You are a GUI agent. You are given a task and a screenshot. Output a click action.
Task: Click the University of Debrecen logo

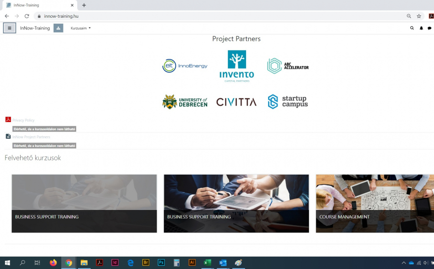(185, 102)
